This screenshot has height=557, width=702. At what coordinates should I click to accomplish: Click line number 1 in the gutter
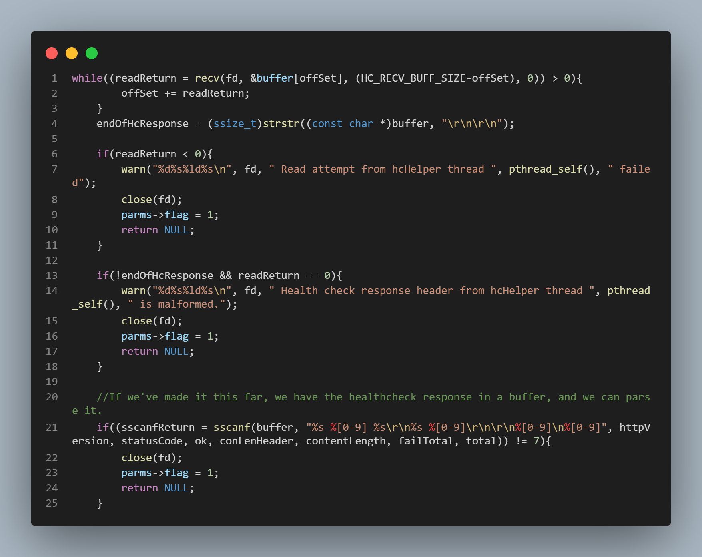click(54, 78)
